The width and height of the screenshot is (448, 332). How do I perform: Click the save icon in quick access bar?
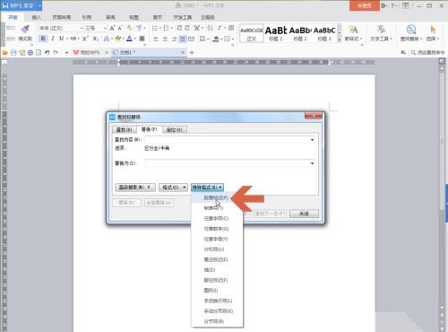point(13,53)
